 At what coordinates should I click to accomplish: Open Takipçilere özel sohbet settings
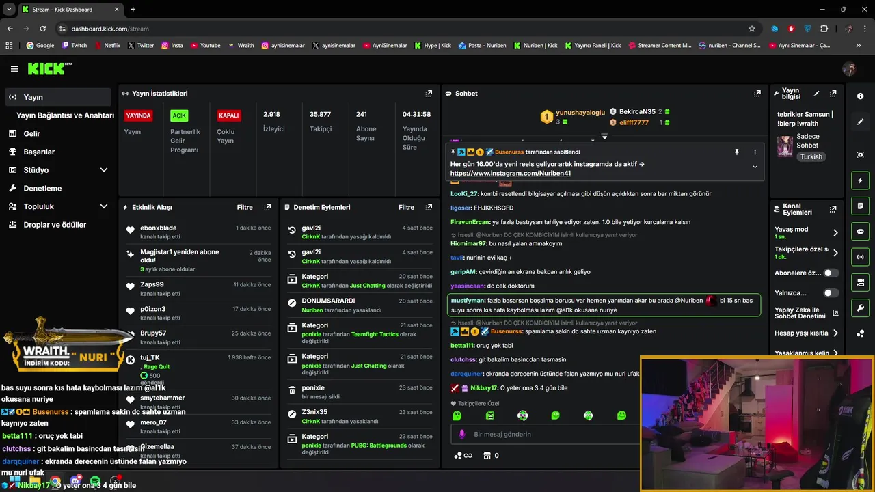pos(806,252)
